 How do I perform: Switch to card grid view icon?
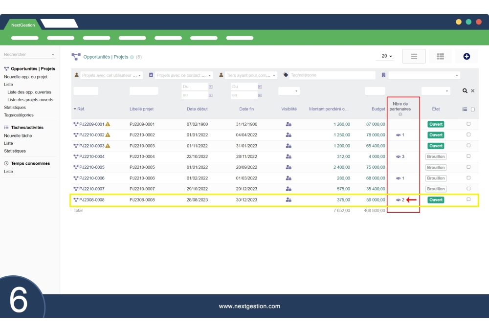(440, 56)
